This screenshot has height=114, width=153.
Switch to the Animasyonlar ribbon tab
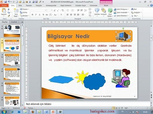click(51, 5)
